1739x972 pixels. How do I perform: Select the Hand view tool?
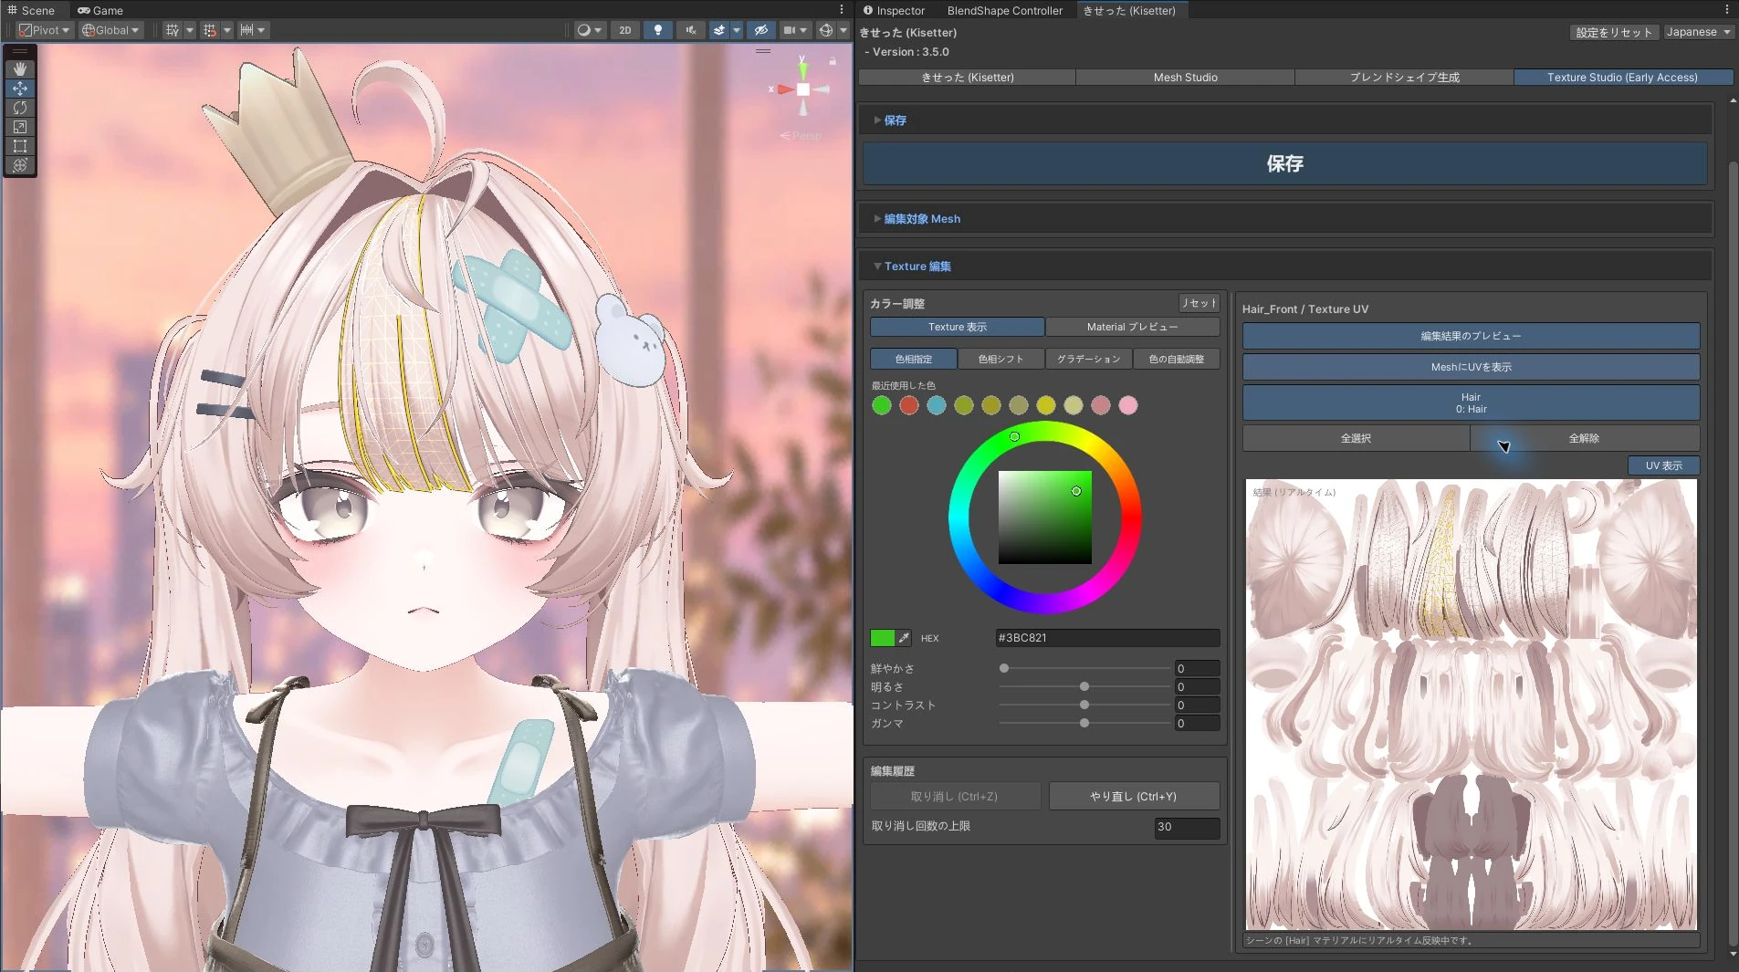tap(19, 69)
